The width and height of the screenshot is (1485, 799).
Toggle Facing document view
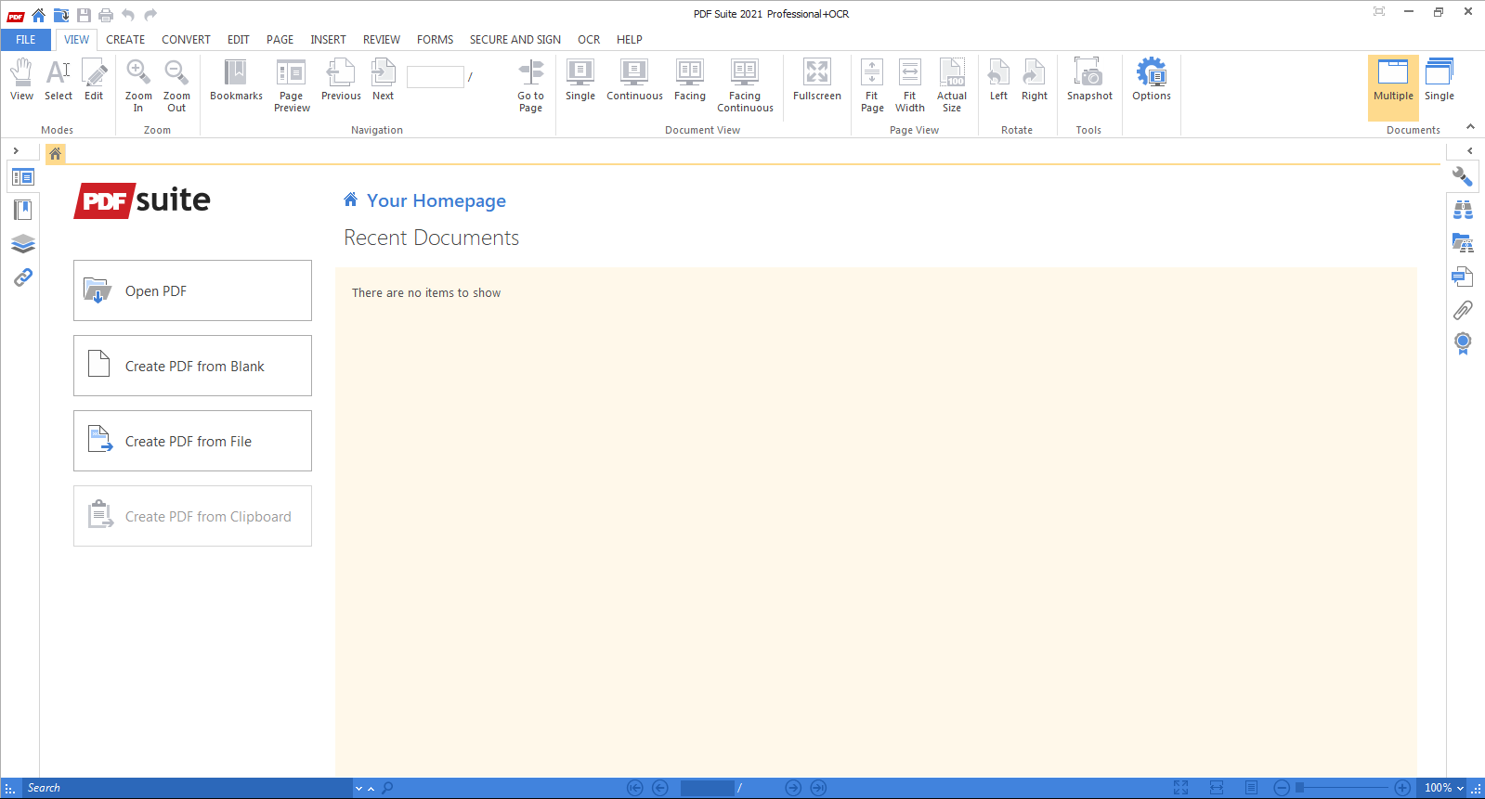pyautogui.click(x=690, y=80)
